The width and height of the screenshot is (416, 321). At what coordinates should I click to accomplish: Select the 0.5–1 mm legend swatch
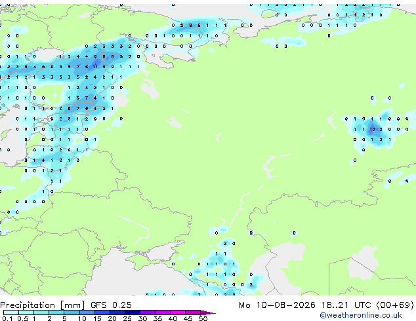click(x=26, y=312)
